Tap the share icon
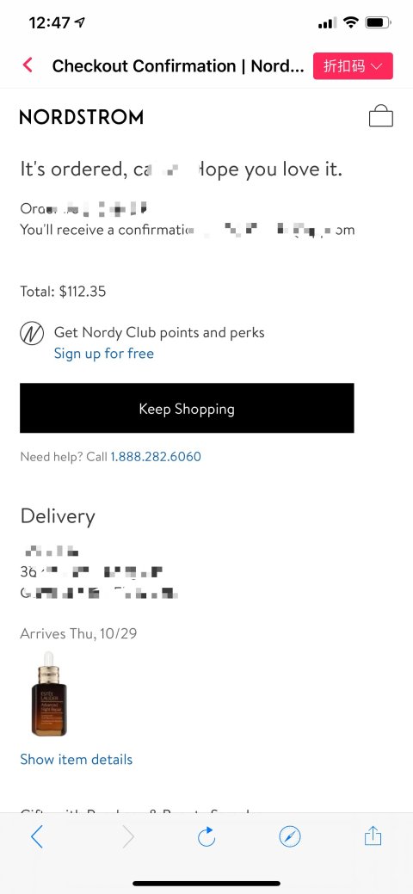The width and height of the screenshot is (413, 894). click(373, 835)
